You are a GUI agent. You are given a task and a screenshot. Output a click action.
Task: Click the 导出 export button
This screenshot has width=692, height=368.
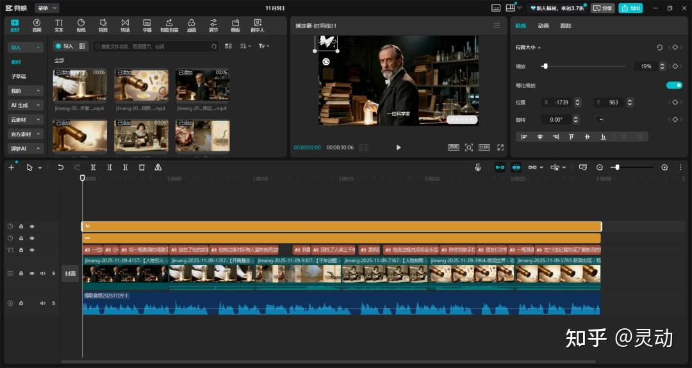pos(630,8)
